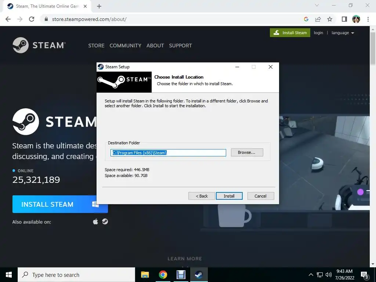Click the Destination Folder path field

tap(168, 152)
